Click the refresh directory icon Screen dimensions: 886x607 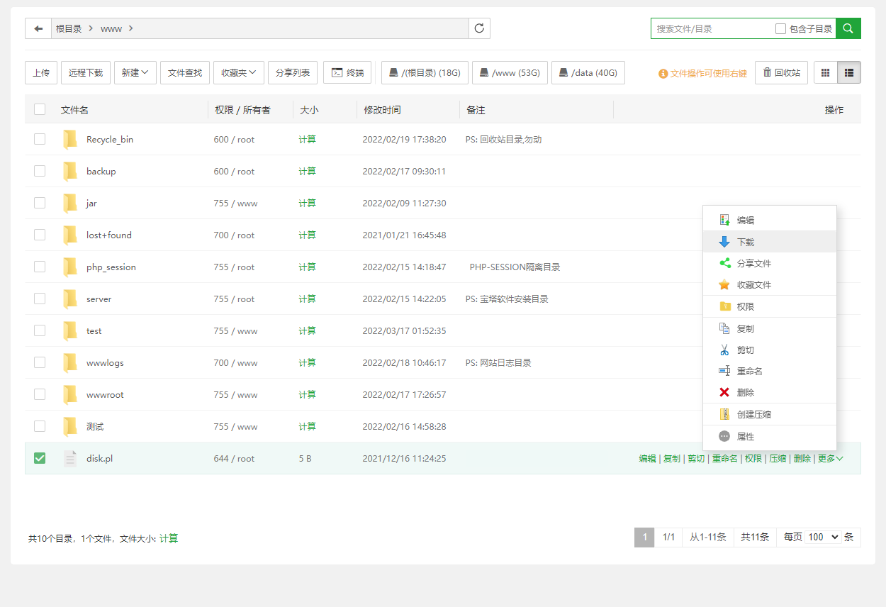479,28
